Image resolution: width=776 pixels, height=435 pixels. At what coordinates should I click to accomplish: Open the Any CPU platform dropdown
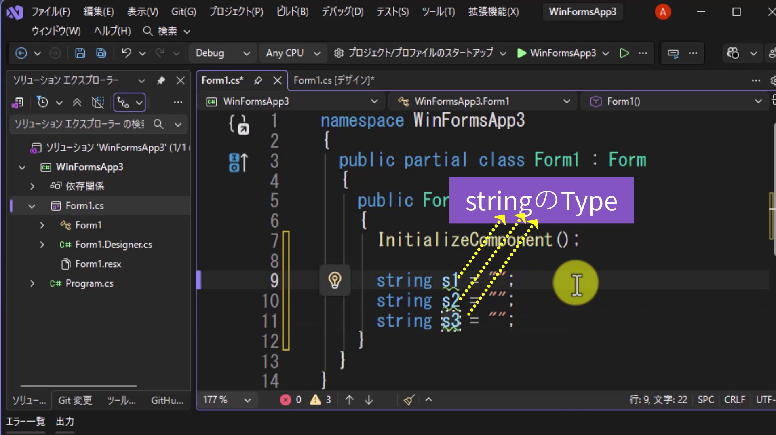293,53
